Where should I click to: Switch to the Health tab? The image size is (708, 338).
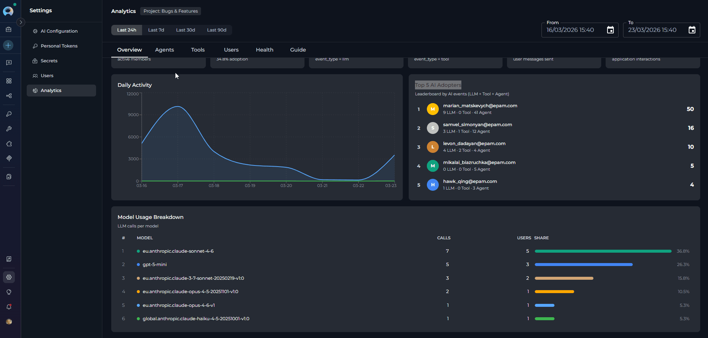coord(264,49)
